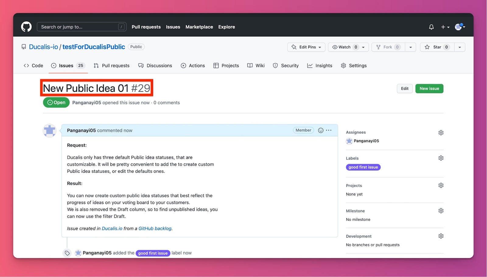The height and width of the screenshot is (277, 487).
Task: Switch to the Actions tab
Action: 193,65
